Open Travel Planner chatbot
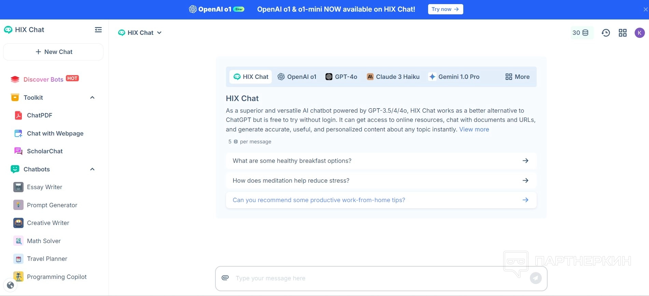 click(x=47, y=259)
